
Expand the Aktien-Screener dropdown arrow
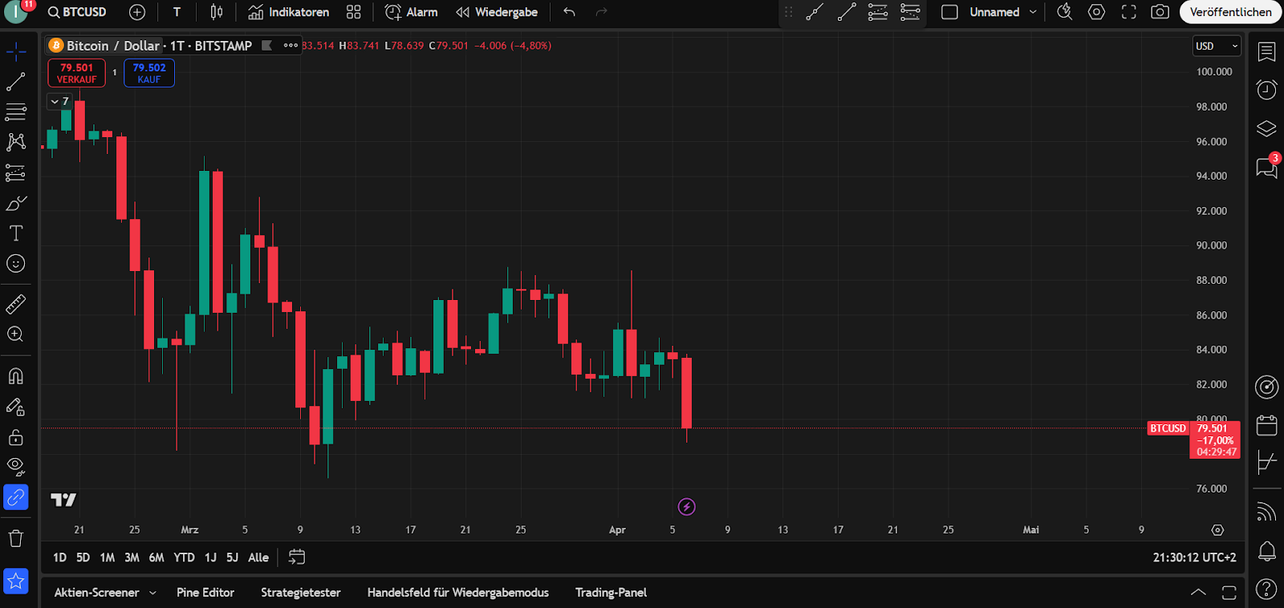(x=152, y=593)
